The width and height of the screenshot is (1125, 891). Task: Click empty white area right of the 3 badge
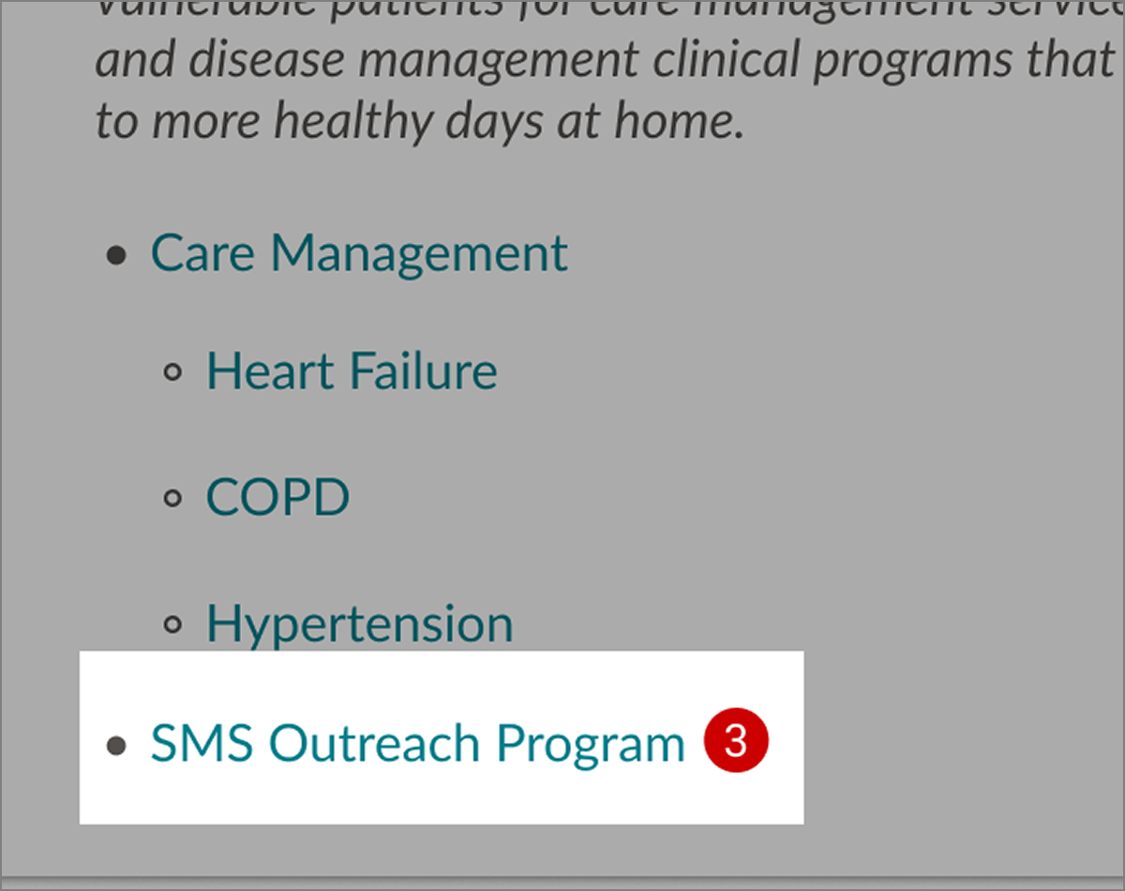[x=786, y=742]
